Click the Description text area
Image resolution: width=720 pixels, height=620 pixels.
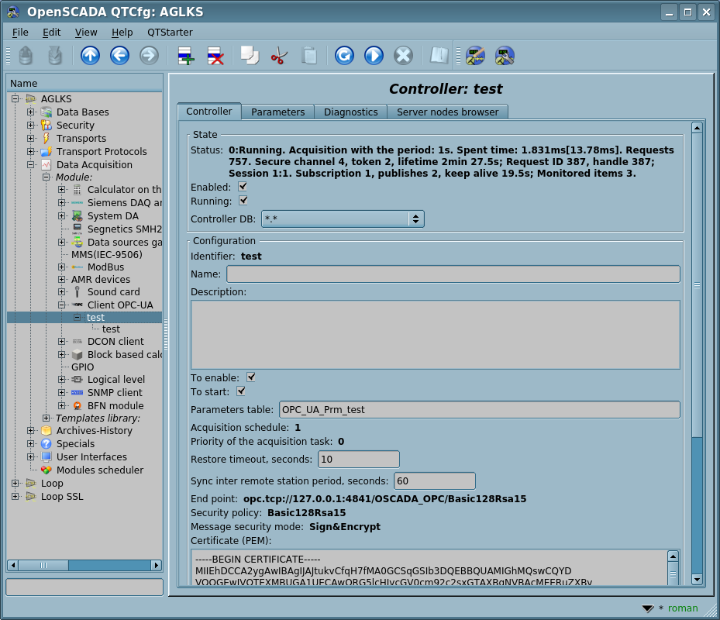(436, 335)
